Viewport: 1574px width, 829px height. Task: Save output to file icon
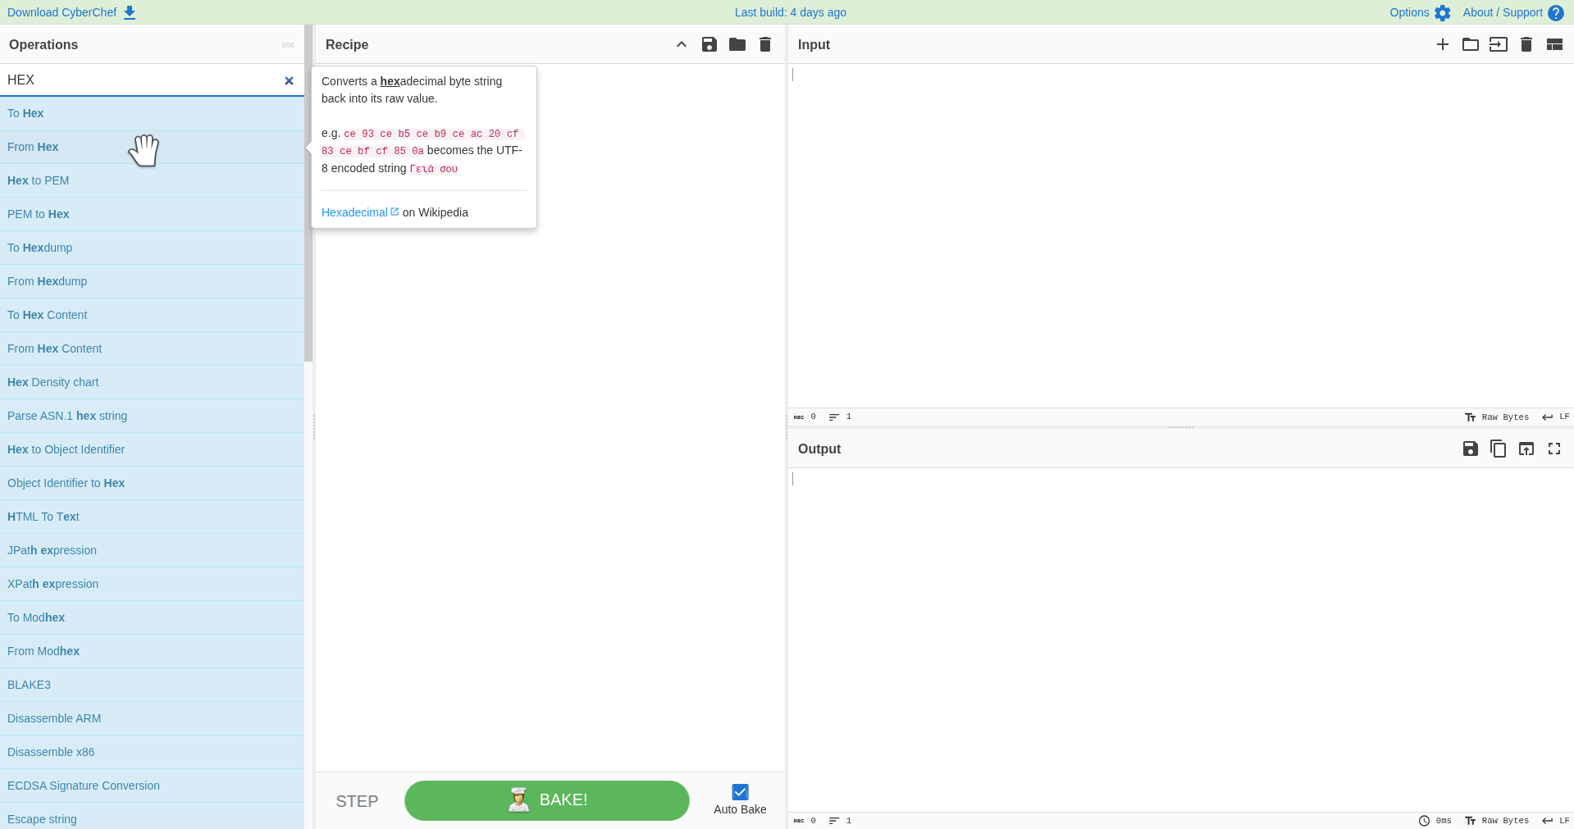[1471, 449]
